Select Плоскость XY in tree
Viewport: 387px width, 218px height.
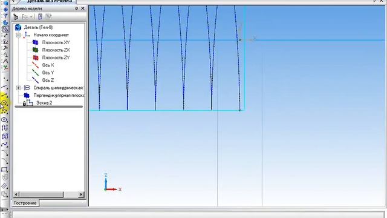(56, 42)
